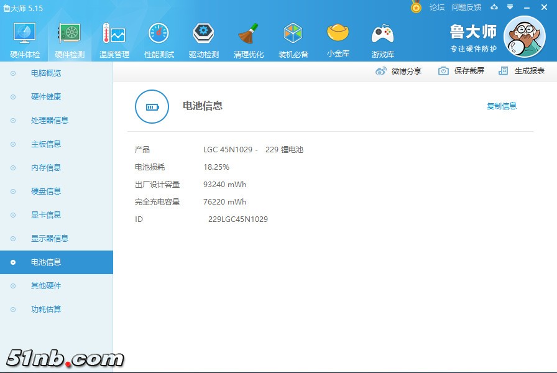557x373 pixels.
Task: Open 问题反馈 feedback page
Action: pyautogui.click(x=466, y=7)
